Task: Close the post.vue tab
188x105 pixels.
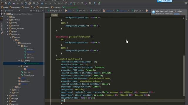Action: click(x=142, y=11)
